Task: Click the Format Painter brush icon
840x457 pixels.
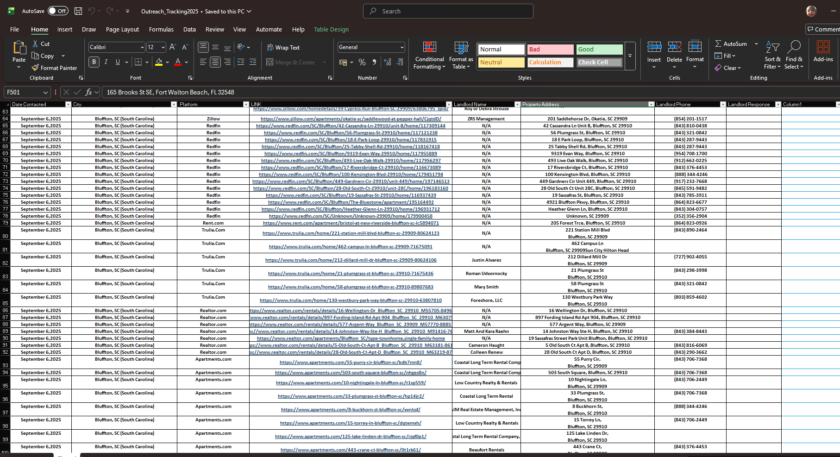Action: coord(35,68)
